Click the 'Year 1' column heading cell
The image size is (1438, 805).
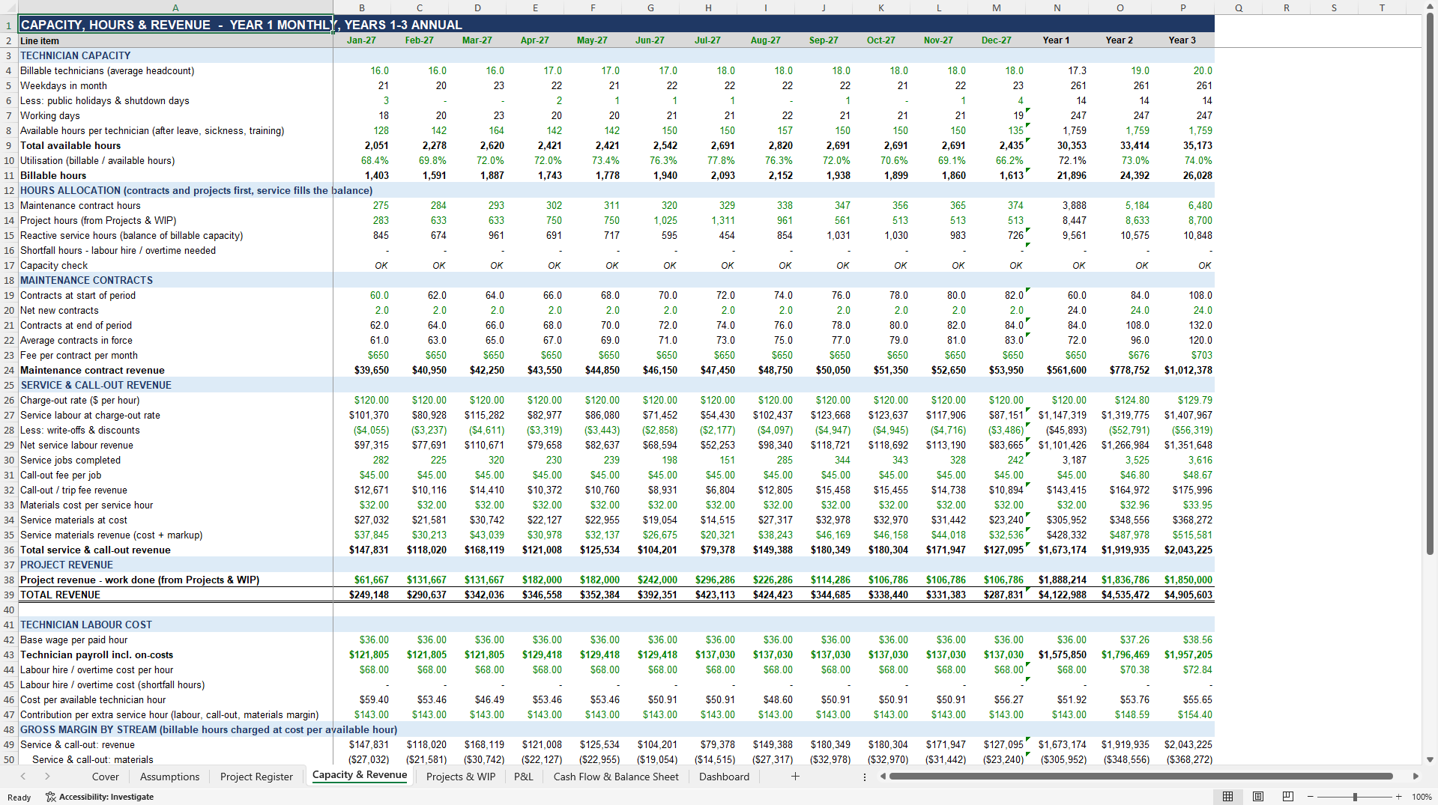1056,40
